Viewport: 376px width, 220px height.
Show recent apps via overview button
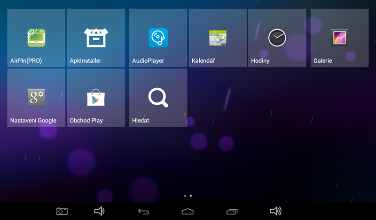[232, 212]
